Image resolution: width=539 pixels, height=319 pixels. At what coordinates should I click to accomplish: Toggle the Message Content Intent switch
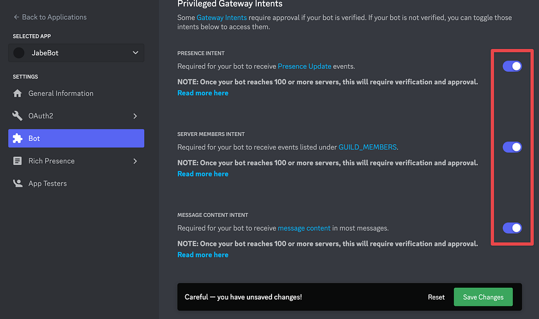512,228
